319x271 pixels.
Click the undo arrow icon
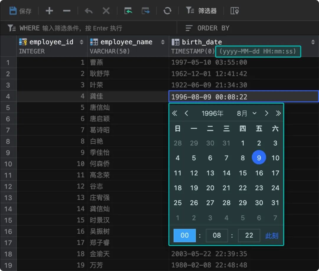(88, 11)
